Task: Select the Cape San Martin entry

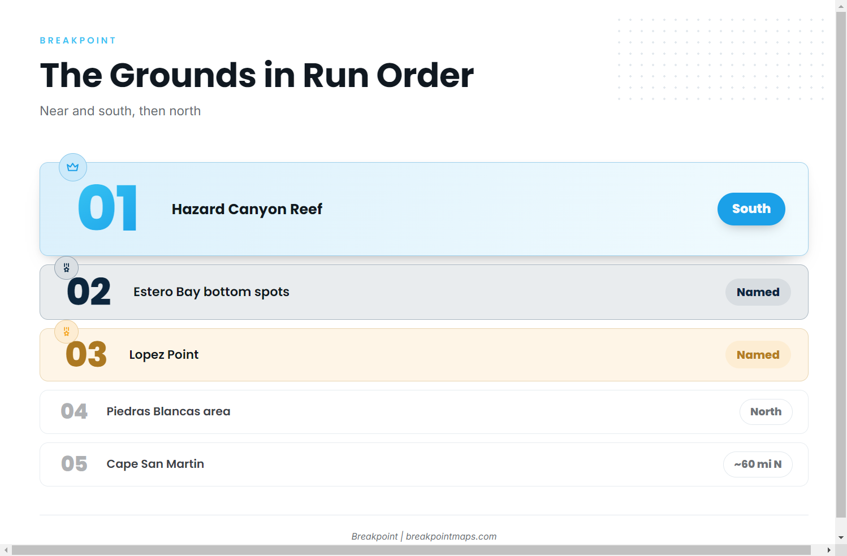Action: click(x=155, y=464)
